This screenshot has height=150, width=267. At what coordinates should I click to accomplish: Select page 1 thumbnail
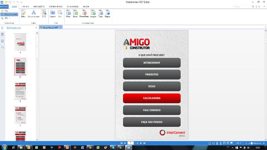(20, 42)
